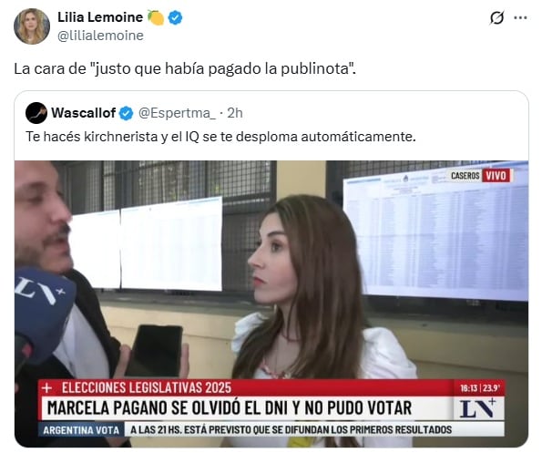Open the Wascallof profile avatar
The height and width of the screenshot is (453, 542).
pos(36,113)
